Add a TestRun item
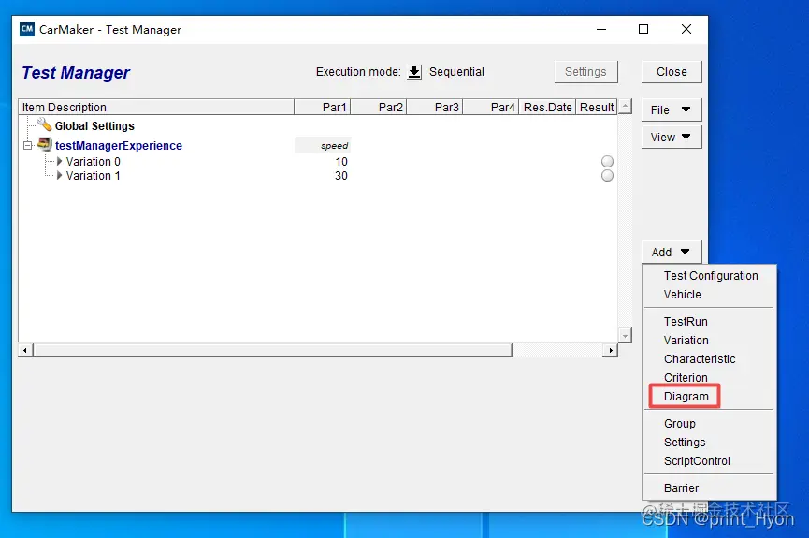The width and height of the screenshot is (809, 538). click(686, 322)
